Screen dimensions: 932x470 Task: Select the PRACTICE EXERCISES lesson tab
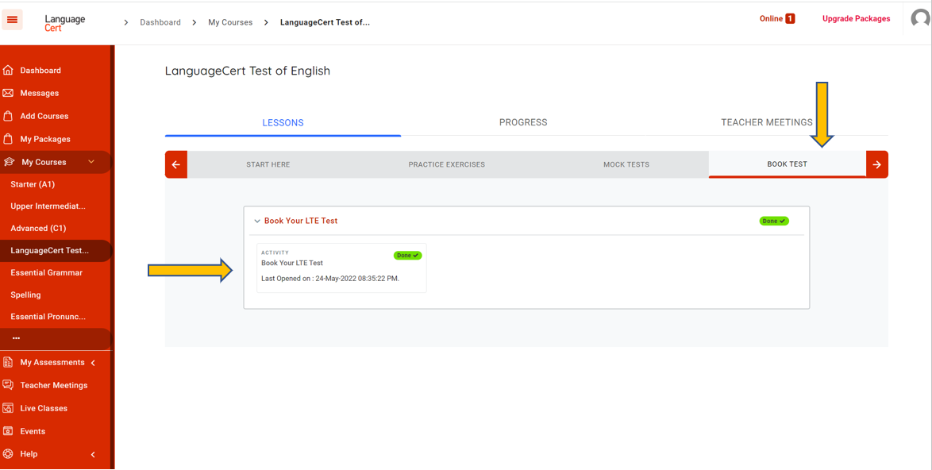click(446, 165)
